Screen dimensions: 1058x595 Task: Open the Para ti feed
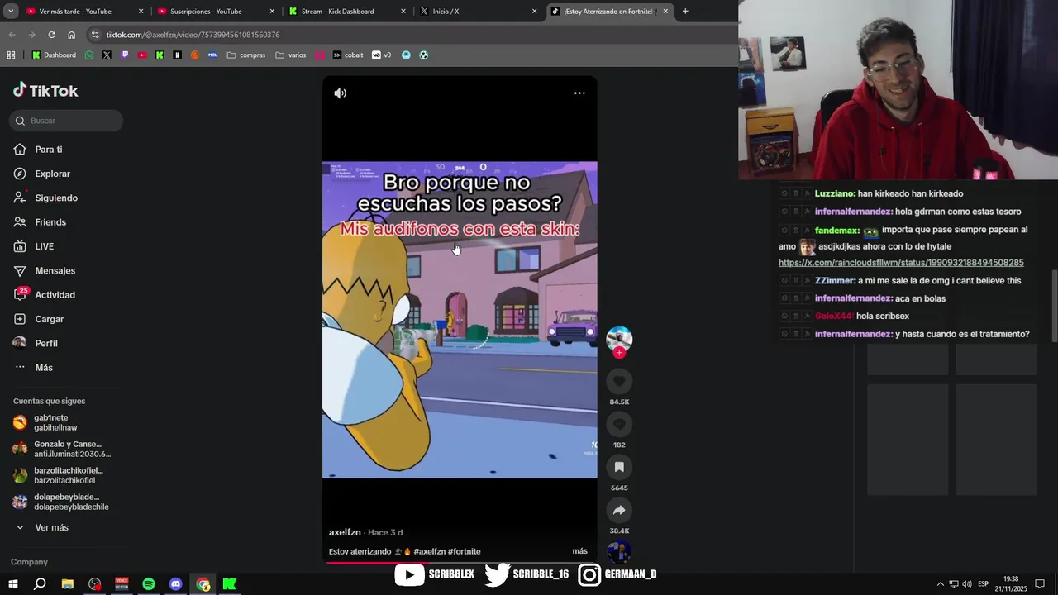[48, 150]
